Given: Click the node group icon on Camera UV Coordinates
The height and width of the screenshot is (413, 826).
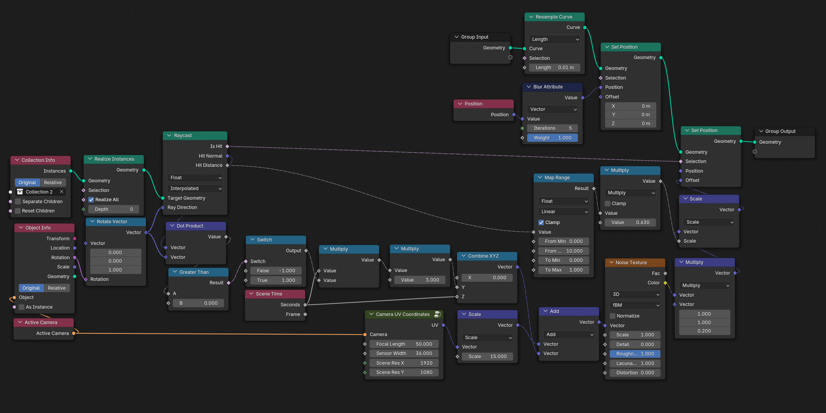Looking at the screenshot, I should [437, 314].
